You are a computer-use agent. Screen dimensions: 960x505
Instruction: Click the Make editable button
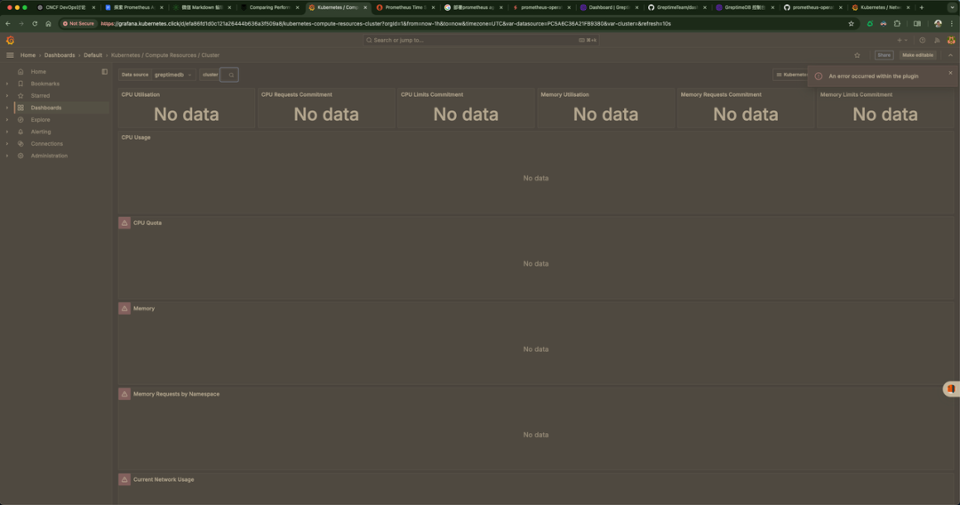pos(917,55)
